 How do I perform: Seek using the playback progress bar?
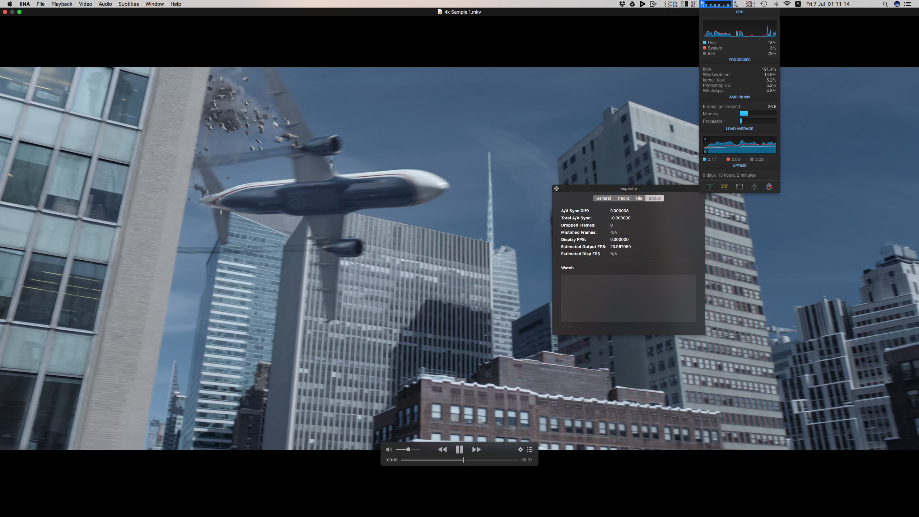click(x=459, y=460)
